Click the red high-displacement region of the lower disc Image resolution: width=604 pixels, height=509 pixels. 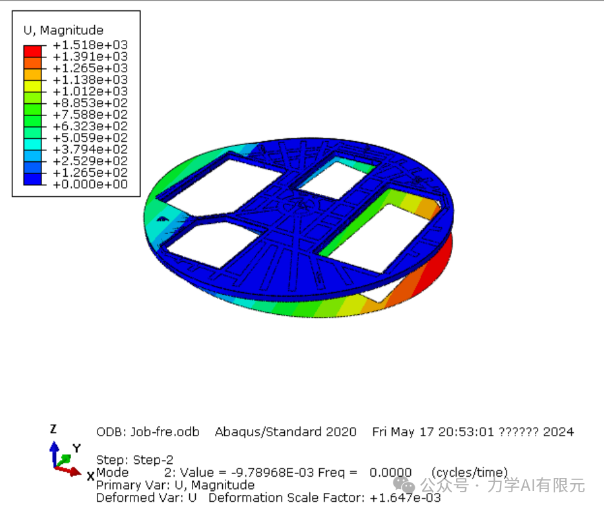(437, 265)
